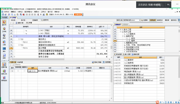Open the 报表 reports sidebar icon
This screenshot has width=180, height=104.
(x=4, y=56)
